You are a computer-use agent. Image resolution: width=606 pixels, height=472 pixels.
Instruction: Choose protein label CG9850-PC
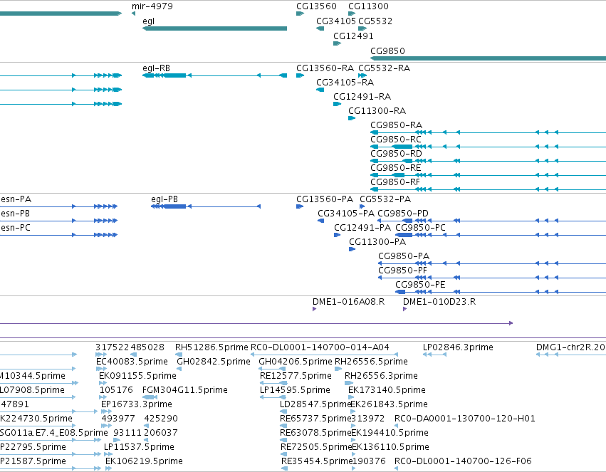click(420, 228)
